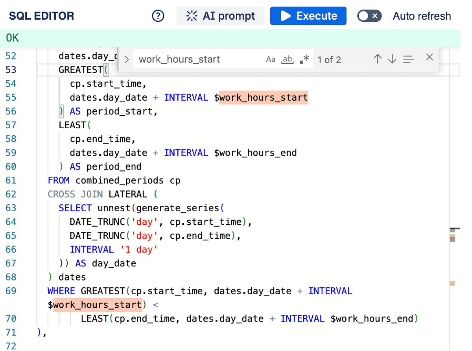472x351 pixels.
Task: Expand the replace field chevron in find widget
Action: pos(126,60)
